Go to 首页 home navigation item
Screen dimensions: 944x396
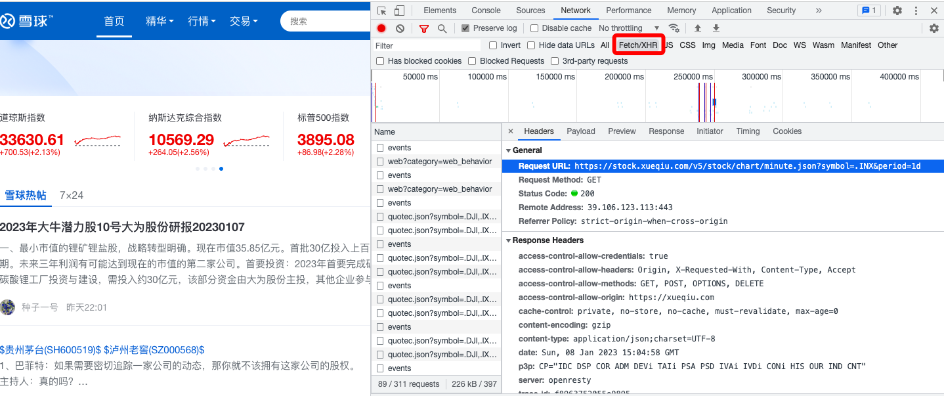[114, 21]
